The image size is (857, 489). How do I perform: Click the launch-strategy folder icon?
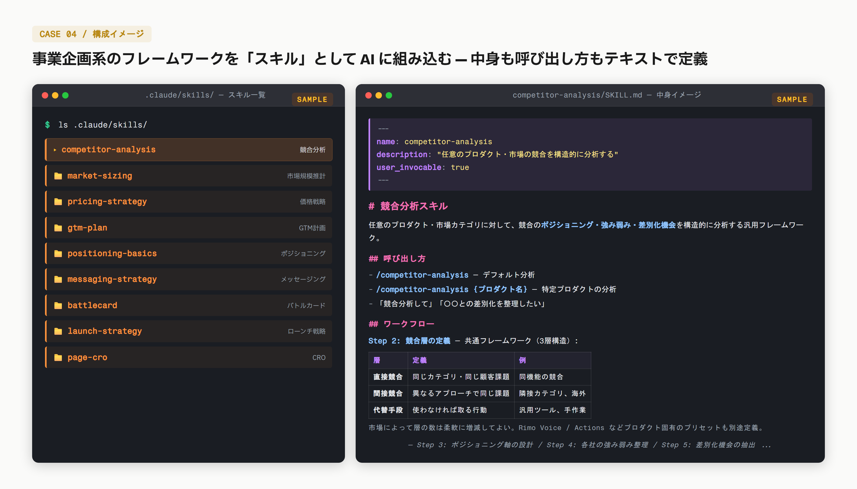tap(58, 332)
